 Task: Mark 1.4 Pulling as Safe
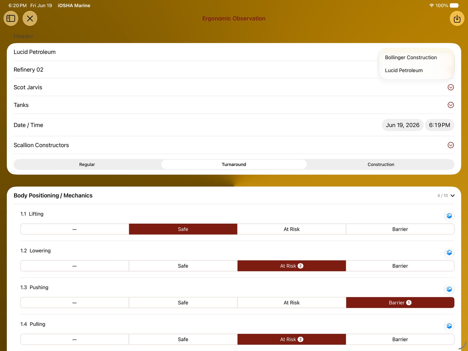[x=183, y=339]
